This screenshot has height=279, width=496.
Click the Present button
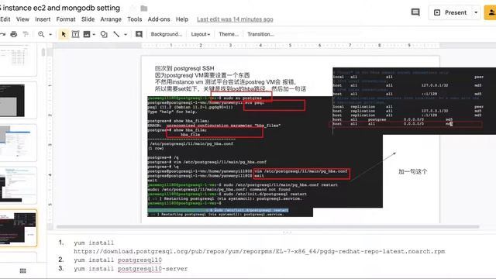pyautogui.click(x=450, y=12)
